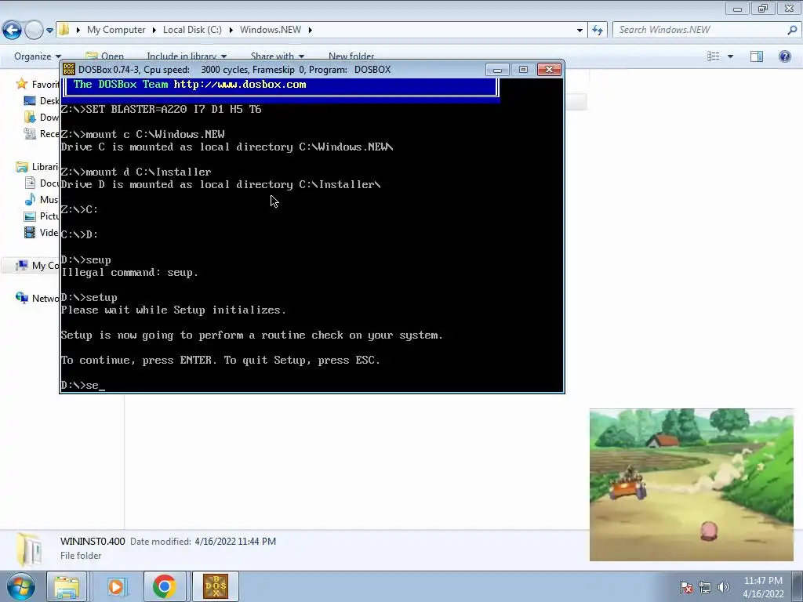Screen dimensions: 803x602
Task: Open the Windows Start button
Action: [x=20, y=586]
